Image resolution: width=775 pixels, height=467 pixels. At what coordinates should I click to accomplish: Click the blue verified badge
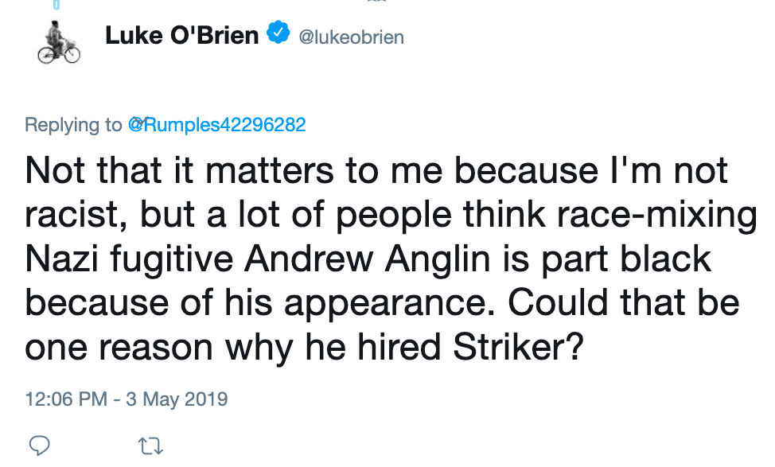coord(278,35)
